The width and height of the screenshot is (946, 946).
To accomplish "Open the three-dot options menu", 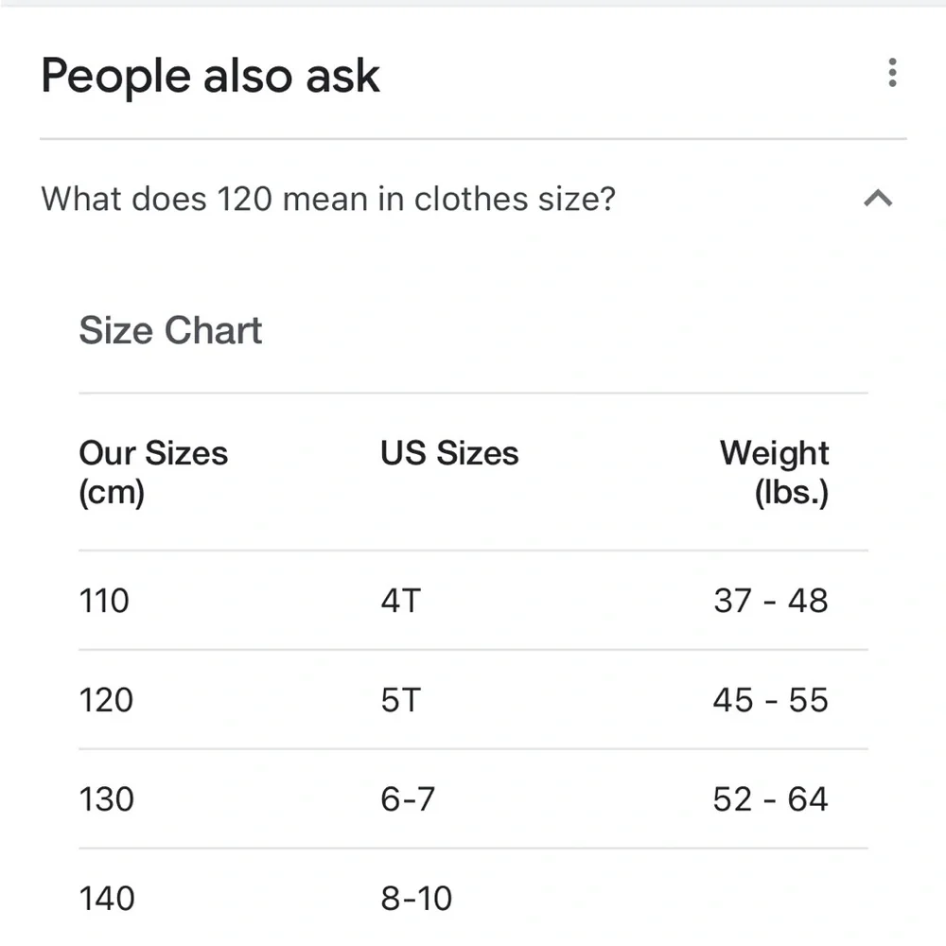I will click(892, 73).
